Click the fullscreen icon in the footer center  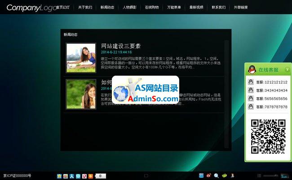pos(146,176)
